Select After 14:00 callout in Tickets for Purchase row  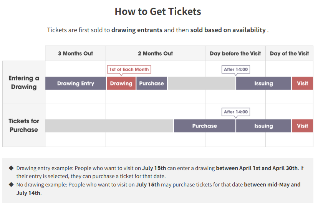236,112
